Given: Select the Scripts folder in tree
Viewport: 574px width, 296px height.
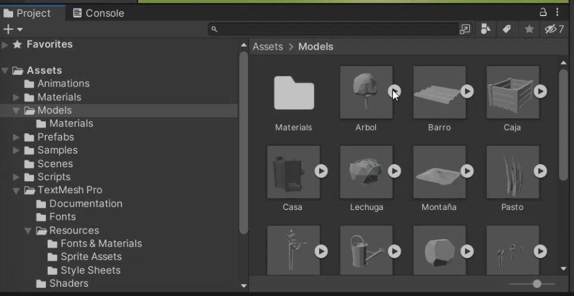Looking at the screenshot, I should coord(53,176).
